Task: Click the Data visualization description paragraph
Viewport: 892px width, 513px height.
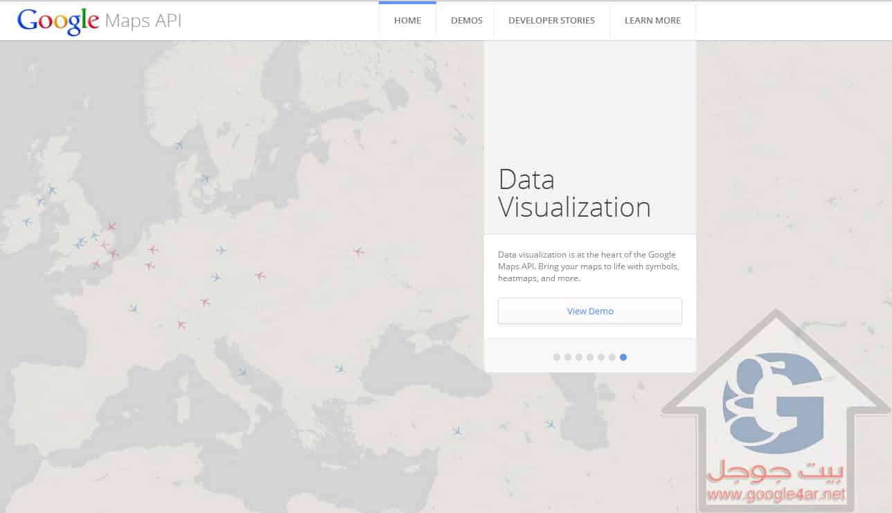Action: coord(587,267)
